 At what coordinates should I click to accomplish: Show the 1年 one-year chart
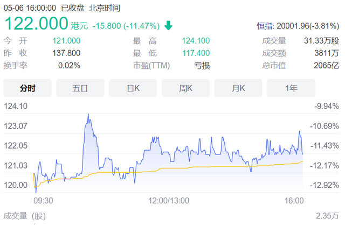[291, 88]
